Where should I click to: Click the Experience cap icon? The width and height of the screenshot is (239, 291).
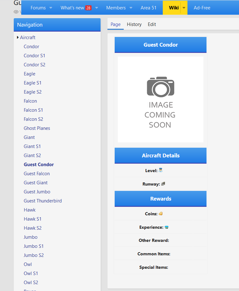pos(167,227)
